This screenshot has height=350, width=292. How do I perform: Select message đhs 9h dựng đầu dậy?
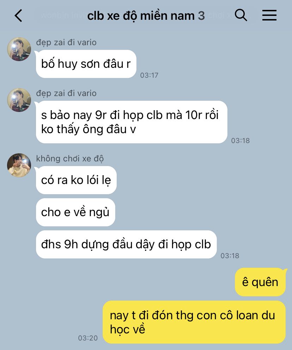coord(126,244)
